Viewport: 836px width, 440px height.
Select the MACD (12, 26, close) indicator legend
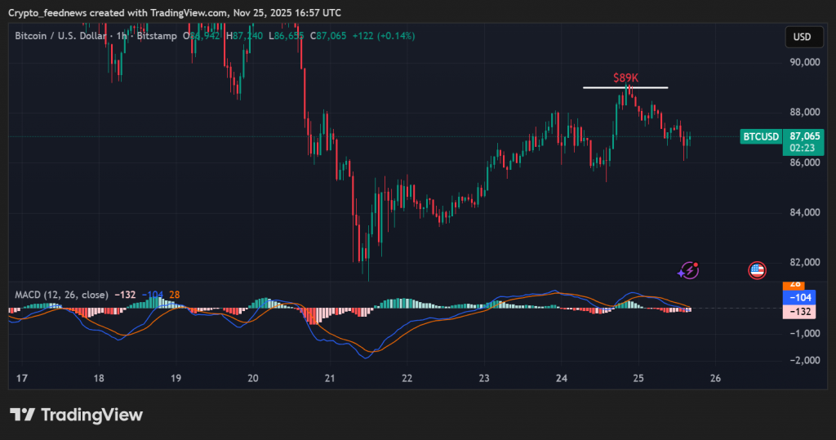point(62,294)
